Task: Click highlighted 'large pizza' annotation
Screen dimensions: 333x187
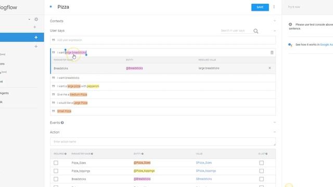Action: [74, 86]
